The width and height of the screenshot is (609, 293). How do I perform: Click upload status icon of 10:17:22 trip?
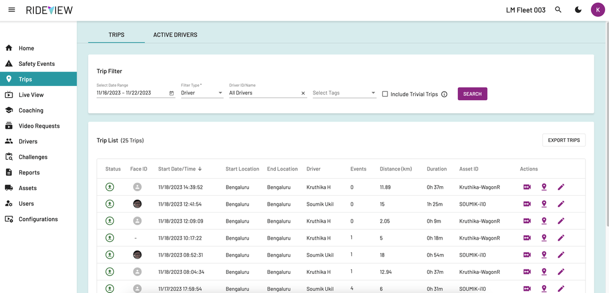pos(110,238)
